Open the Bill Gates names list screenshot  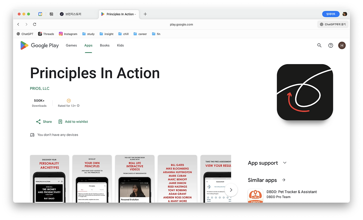178,179
